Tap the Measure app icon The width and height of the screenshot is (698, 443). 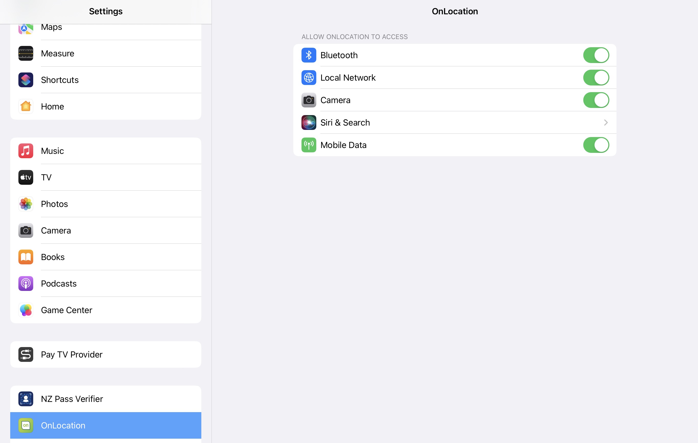(26, 53)
